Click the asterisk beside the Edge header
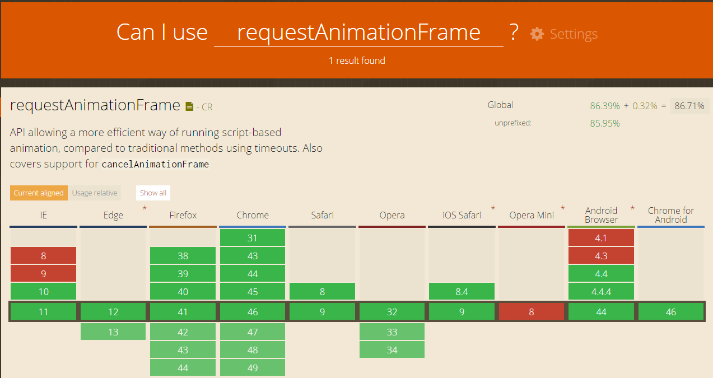The width and height of the screenshot is (713, 378). click(x=144, y=208)
